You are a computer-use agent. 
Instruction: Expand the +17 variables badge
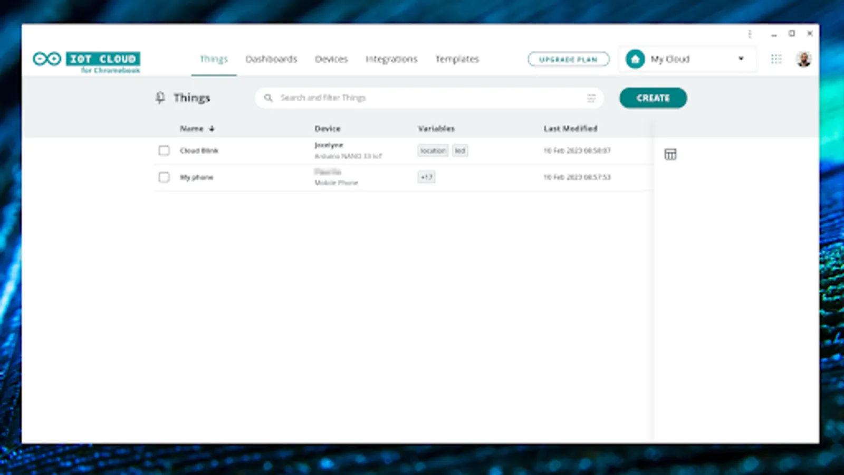point(426,177)
